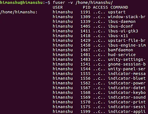This screenshot has height=114, width=148.
Task: Click the PID column header
Action: tap(86, 7)
